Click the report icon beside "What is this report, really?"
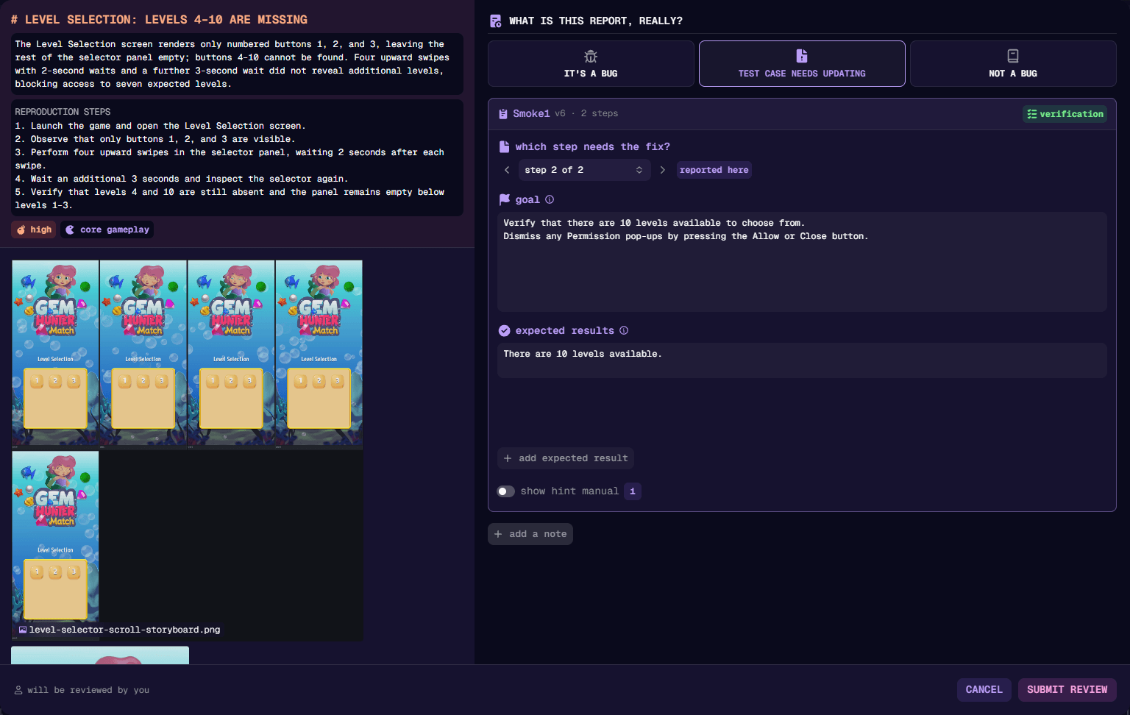Image resolution: width=1130 pixels, height=715 pixels. pyautogui.click(x=496, y=21)
